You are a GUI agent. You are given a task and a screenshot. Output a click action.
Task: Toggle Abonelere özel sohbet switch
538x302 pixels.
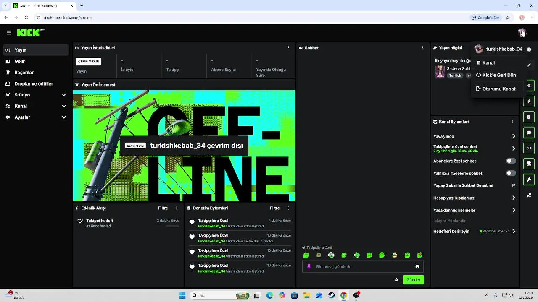pos(511,161)
